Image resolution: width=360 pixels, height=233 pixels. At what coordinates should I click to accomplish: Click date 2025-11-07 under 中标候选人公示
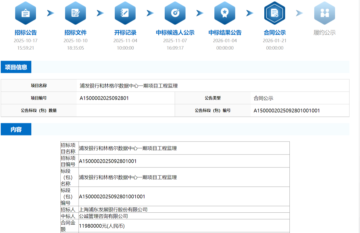pos(175,41)
